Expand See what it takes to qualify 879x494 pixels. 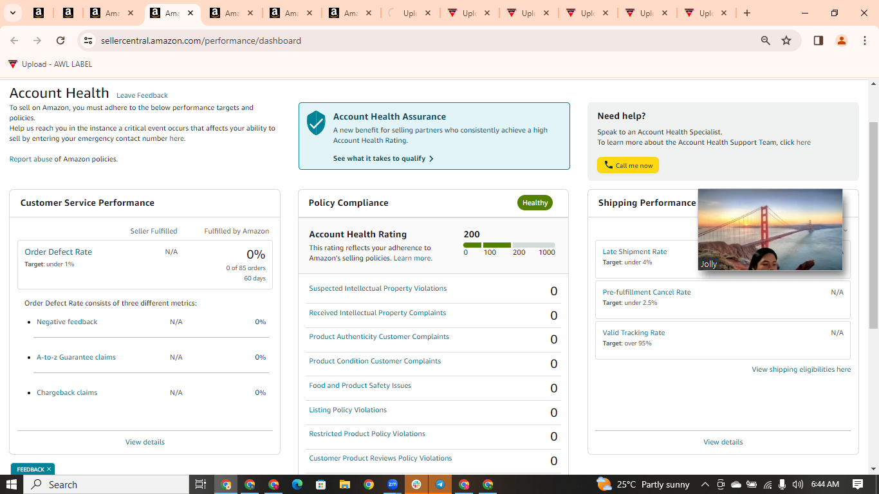(x=384, y=158)
